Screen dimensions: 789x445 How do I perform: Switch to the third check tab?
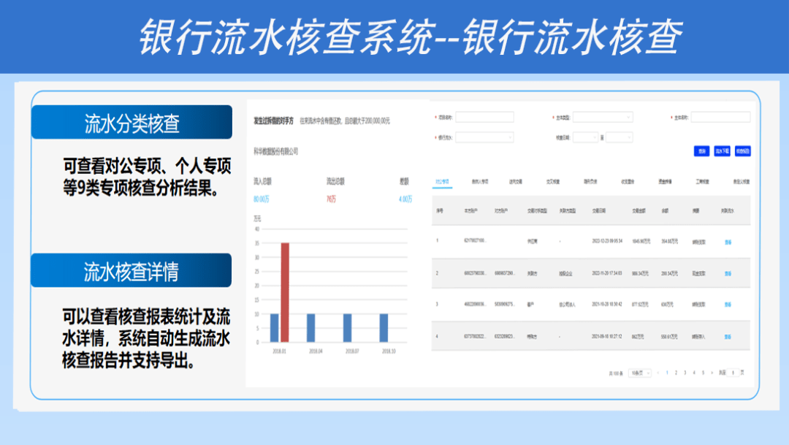click(516, 182)
